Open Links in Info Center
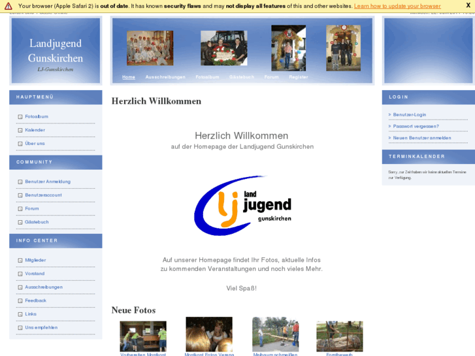475x356 pixels. tap(31, 314)
